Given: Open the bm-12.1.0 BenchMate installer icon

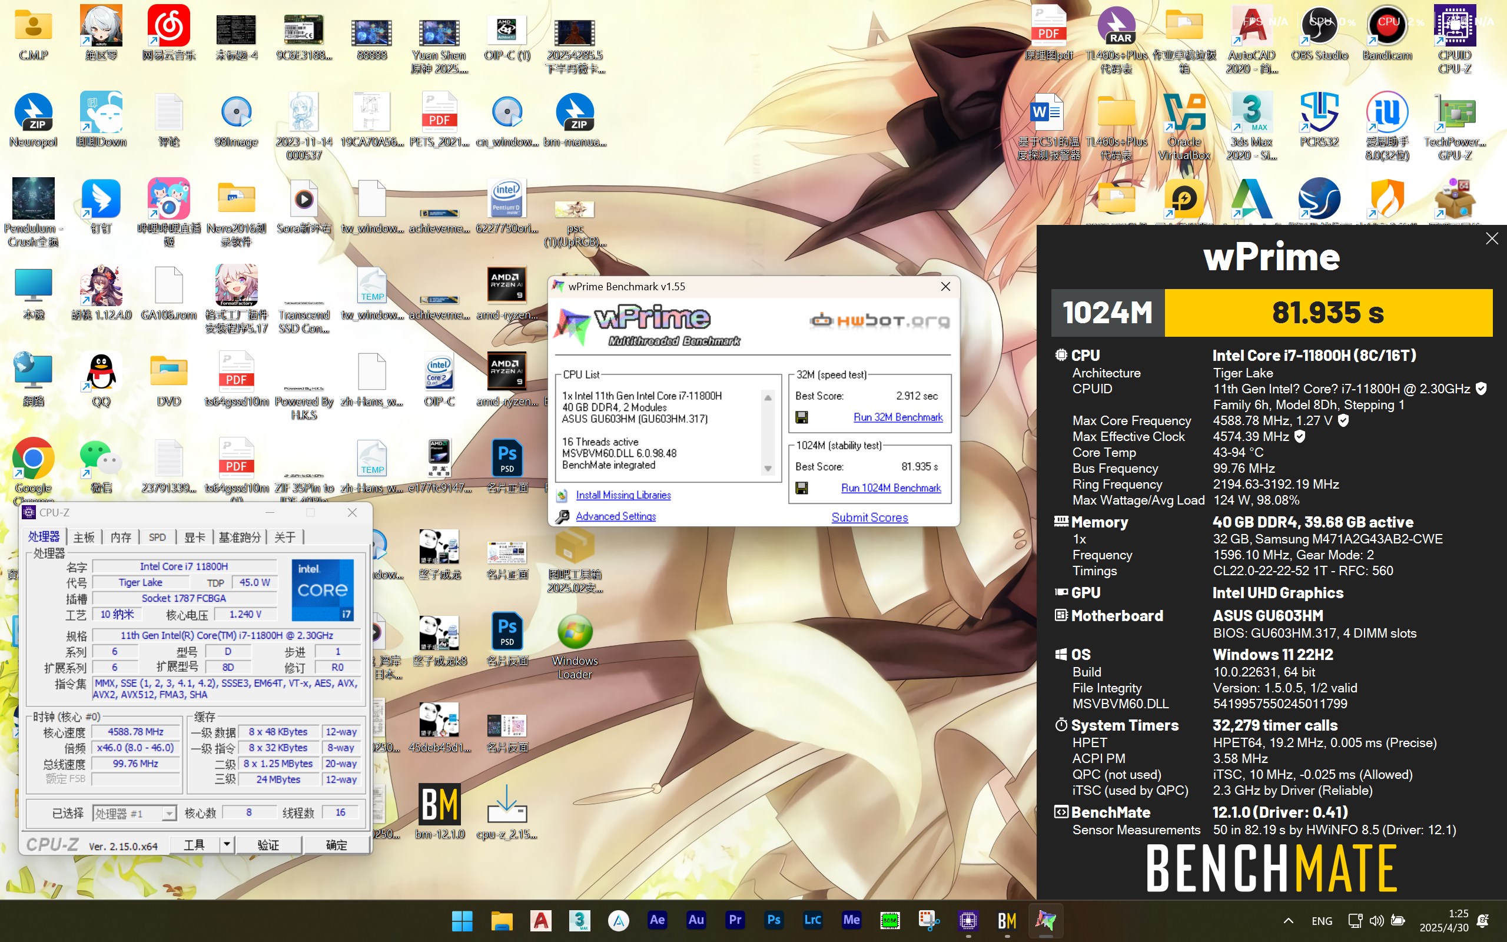Looking at the screenshot, I should tap(440, 812).
